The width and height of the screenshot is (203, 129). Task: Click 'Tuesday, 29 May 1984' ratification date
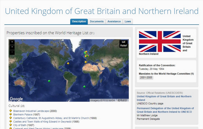pos(151,69)
